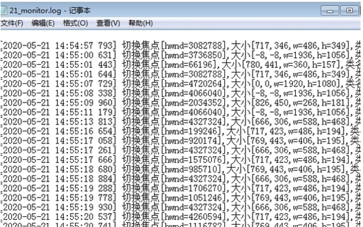363x227 pixels.
Task: Click hwnd=1051246 in the log
Action: click(x=194, y=198)
